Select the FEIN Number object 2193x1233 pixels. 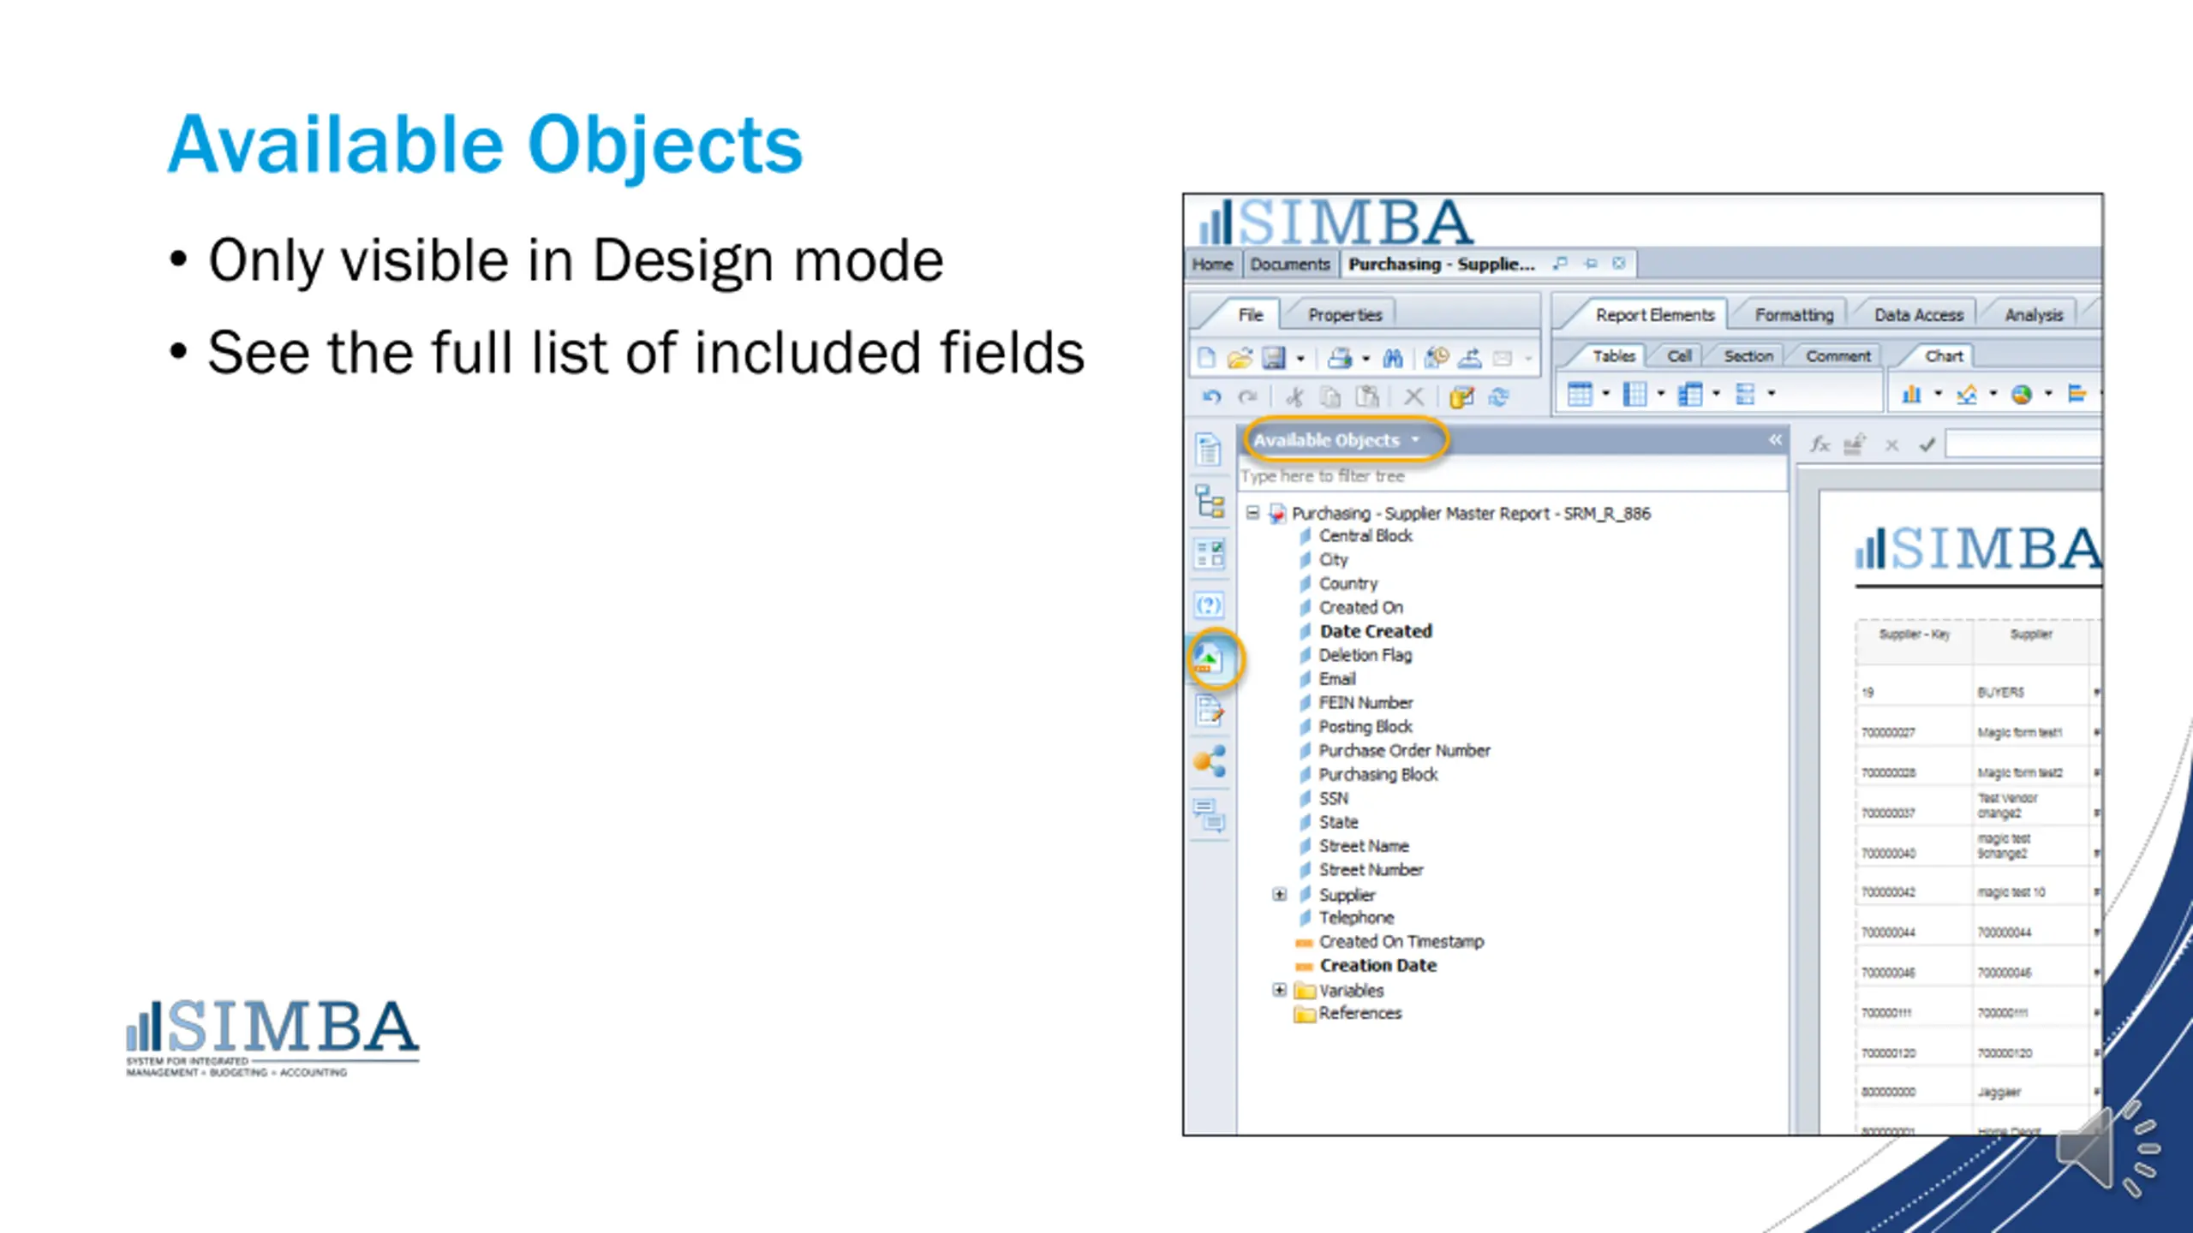tap(1365, 703)
